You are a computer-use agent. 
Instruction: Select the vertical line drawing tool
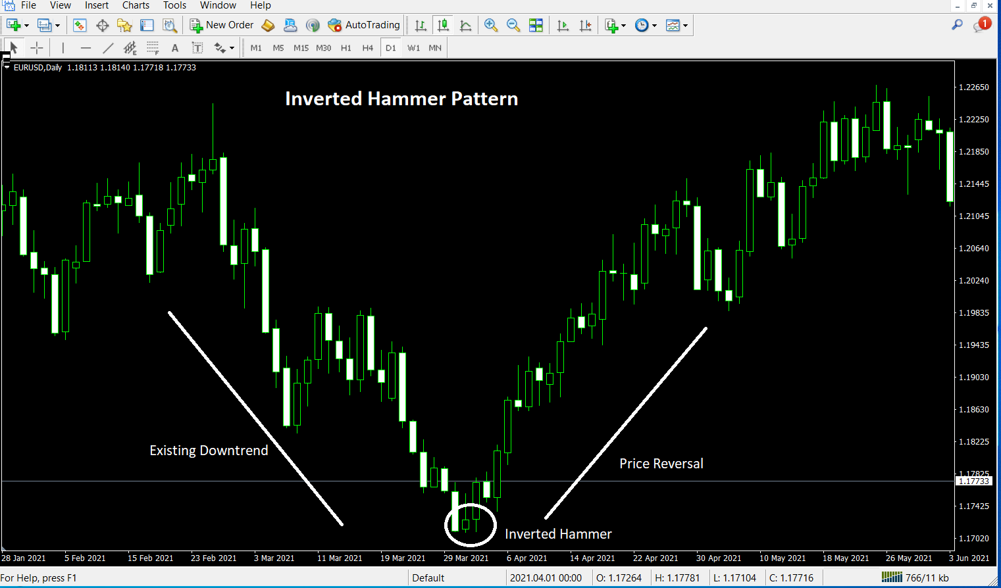point(63,47)
